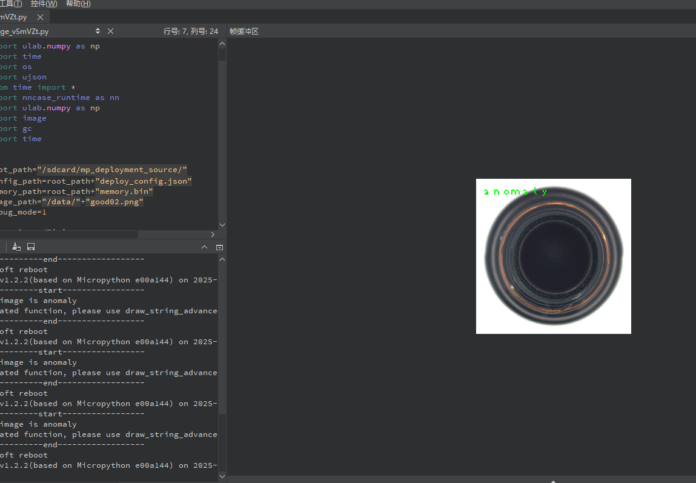Click the editor horizontal scroll right arrow
Screen dimensions: 696x483
213,235
